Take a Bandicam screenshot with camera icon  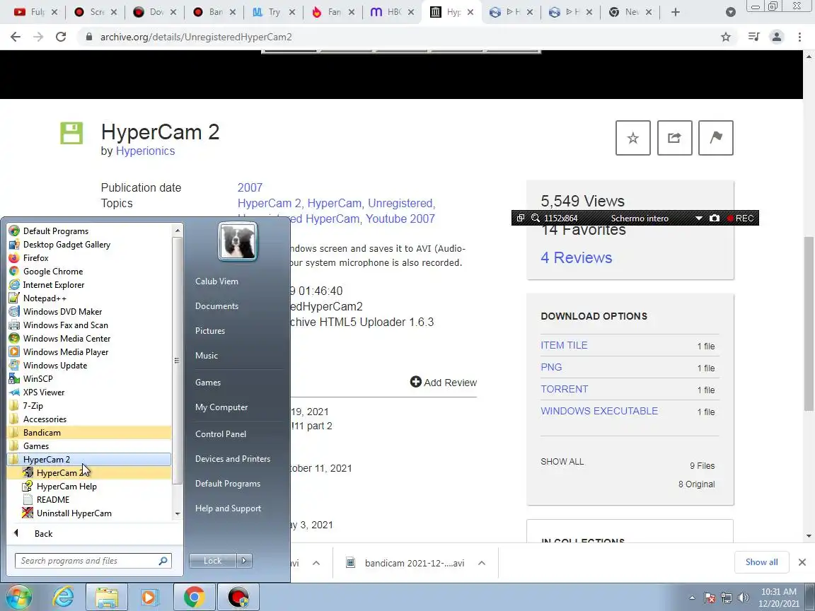click(x=715, y=219)
